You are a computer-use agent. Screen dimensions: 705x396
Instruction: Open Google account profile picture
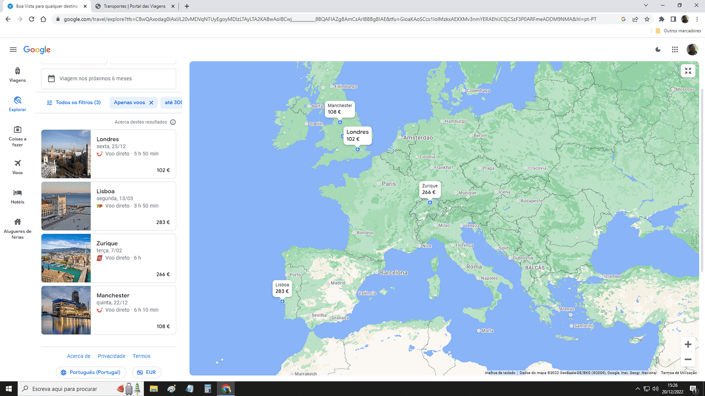click(692, 50)
